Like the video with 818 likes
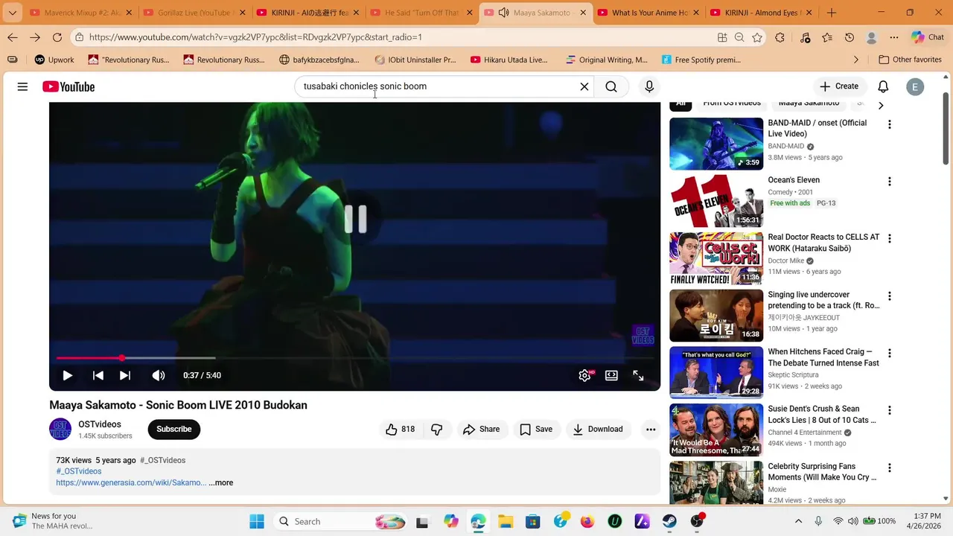953x536 pixels. coord(400,429)
